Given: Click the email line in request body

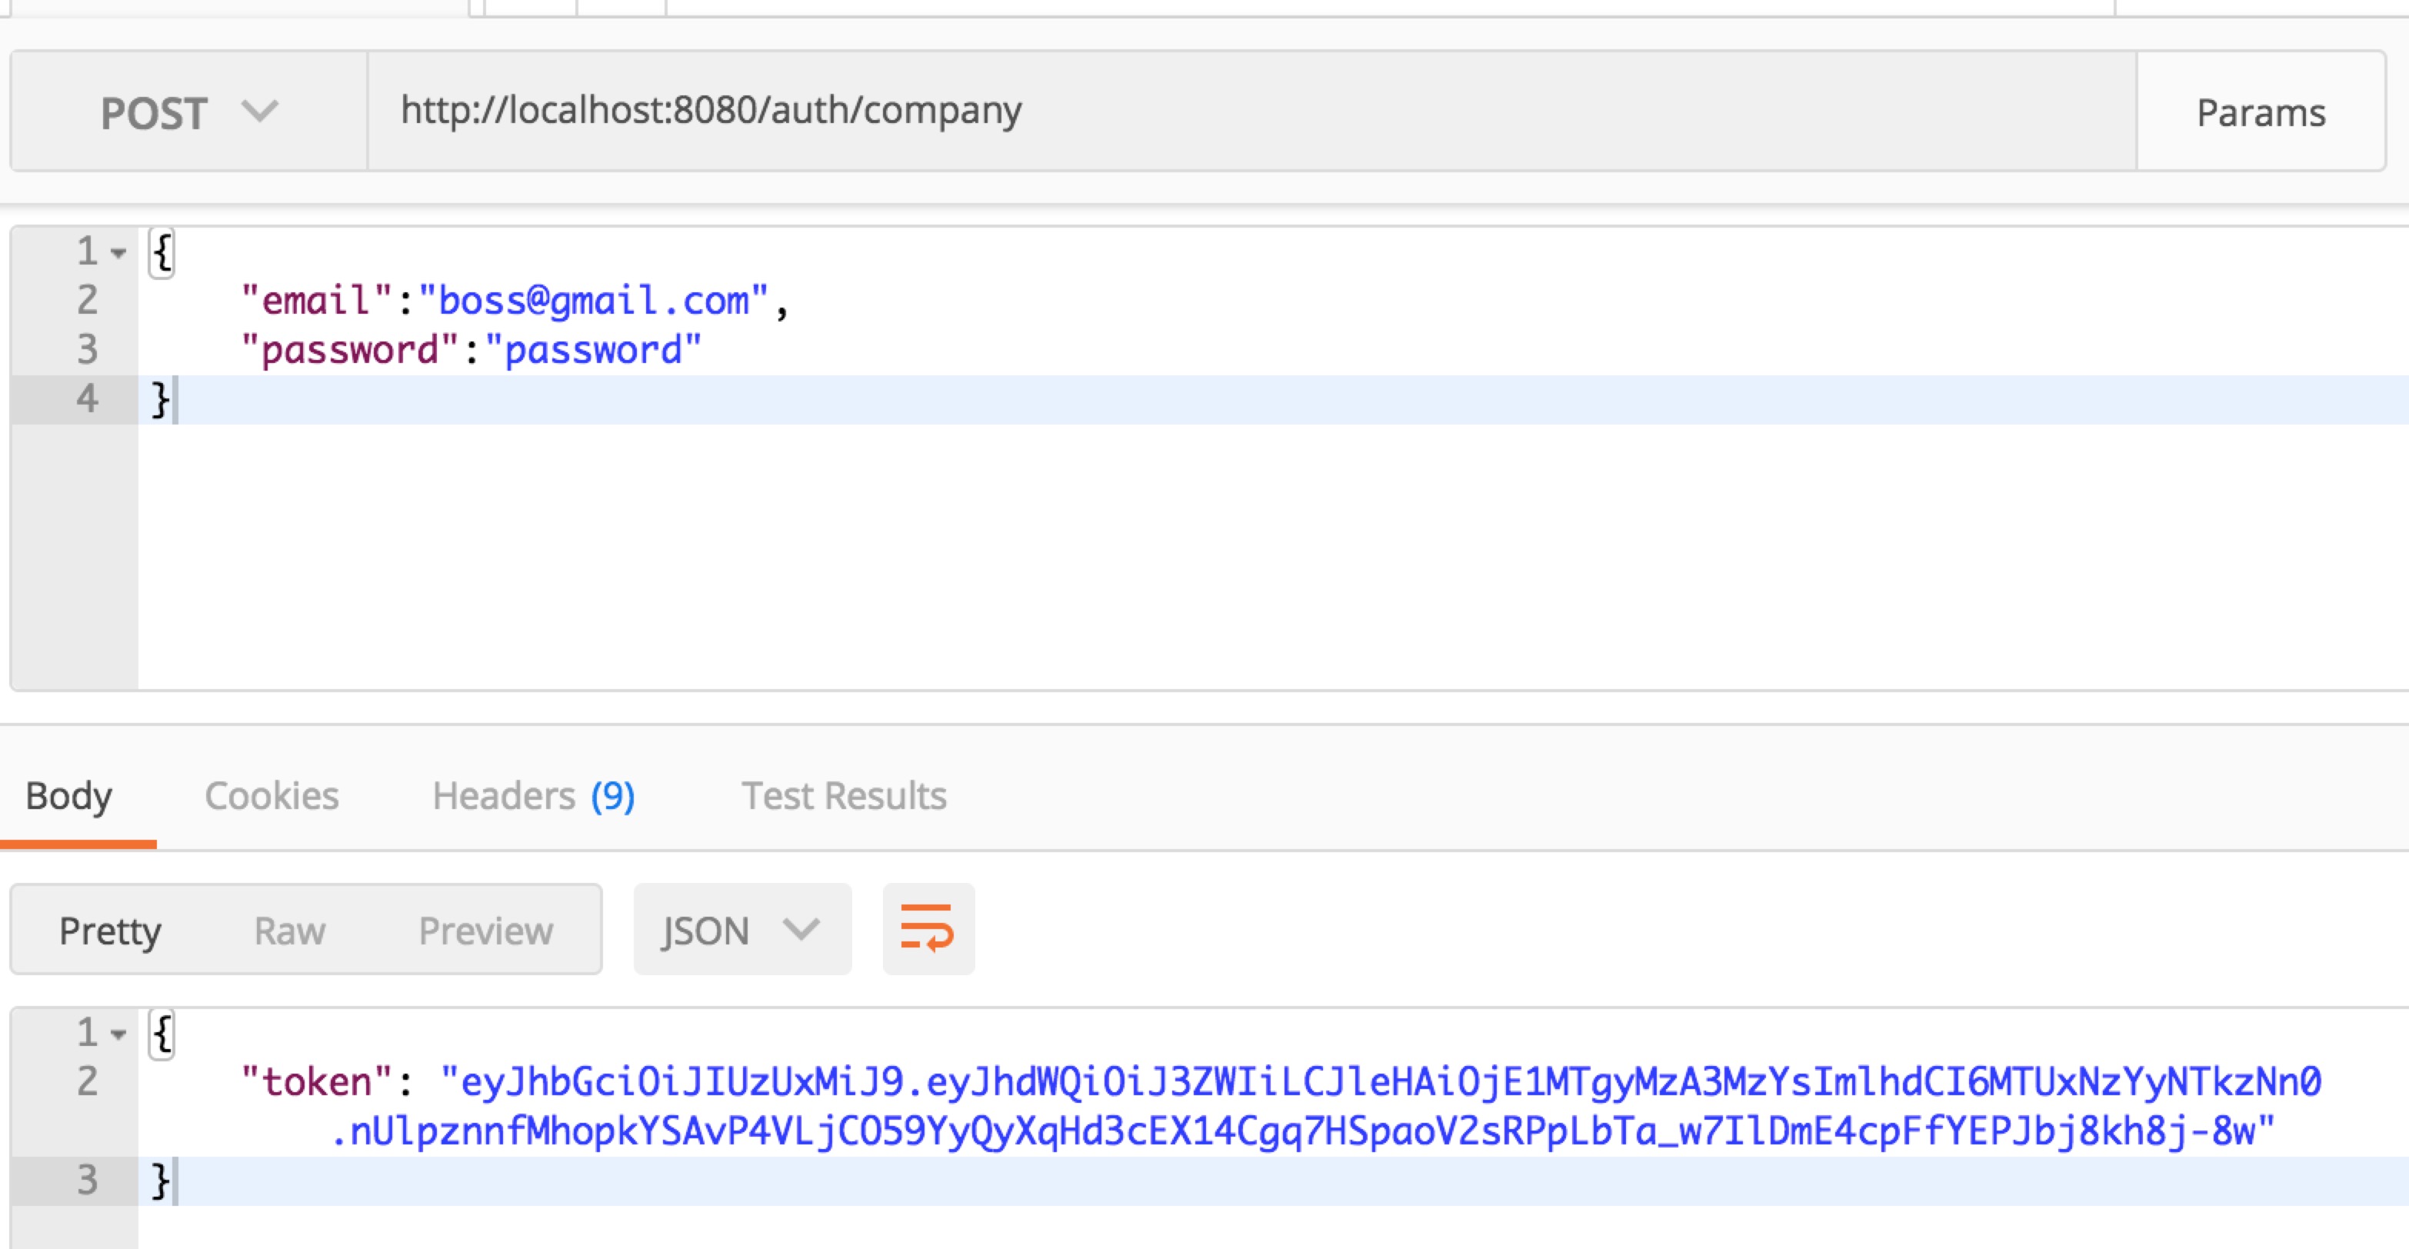Looking at the screenshot, I should 515,301.
